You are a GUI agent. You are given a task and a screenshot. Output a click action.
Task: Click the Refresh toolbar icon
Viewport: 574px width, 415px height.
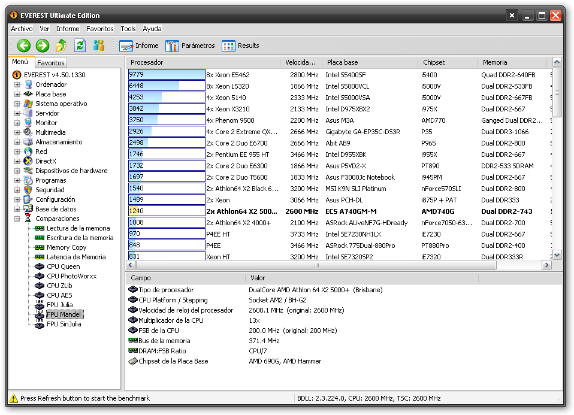point(80,46)
